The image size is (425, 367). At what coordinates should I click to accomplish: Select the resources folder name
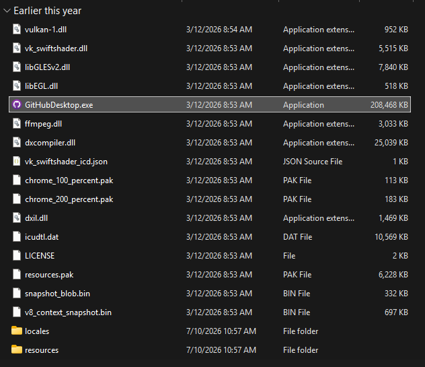coord(42,350)
